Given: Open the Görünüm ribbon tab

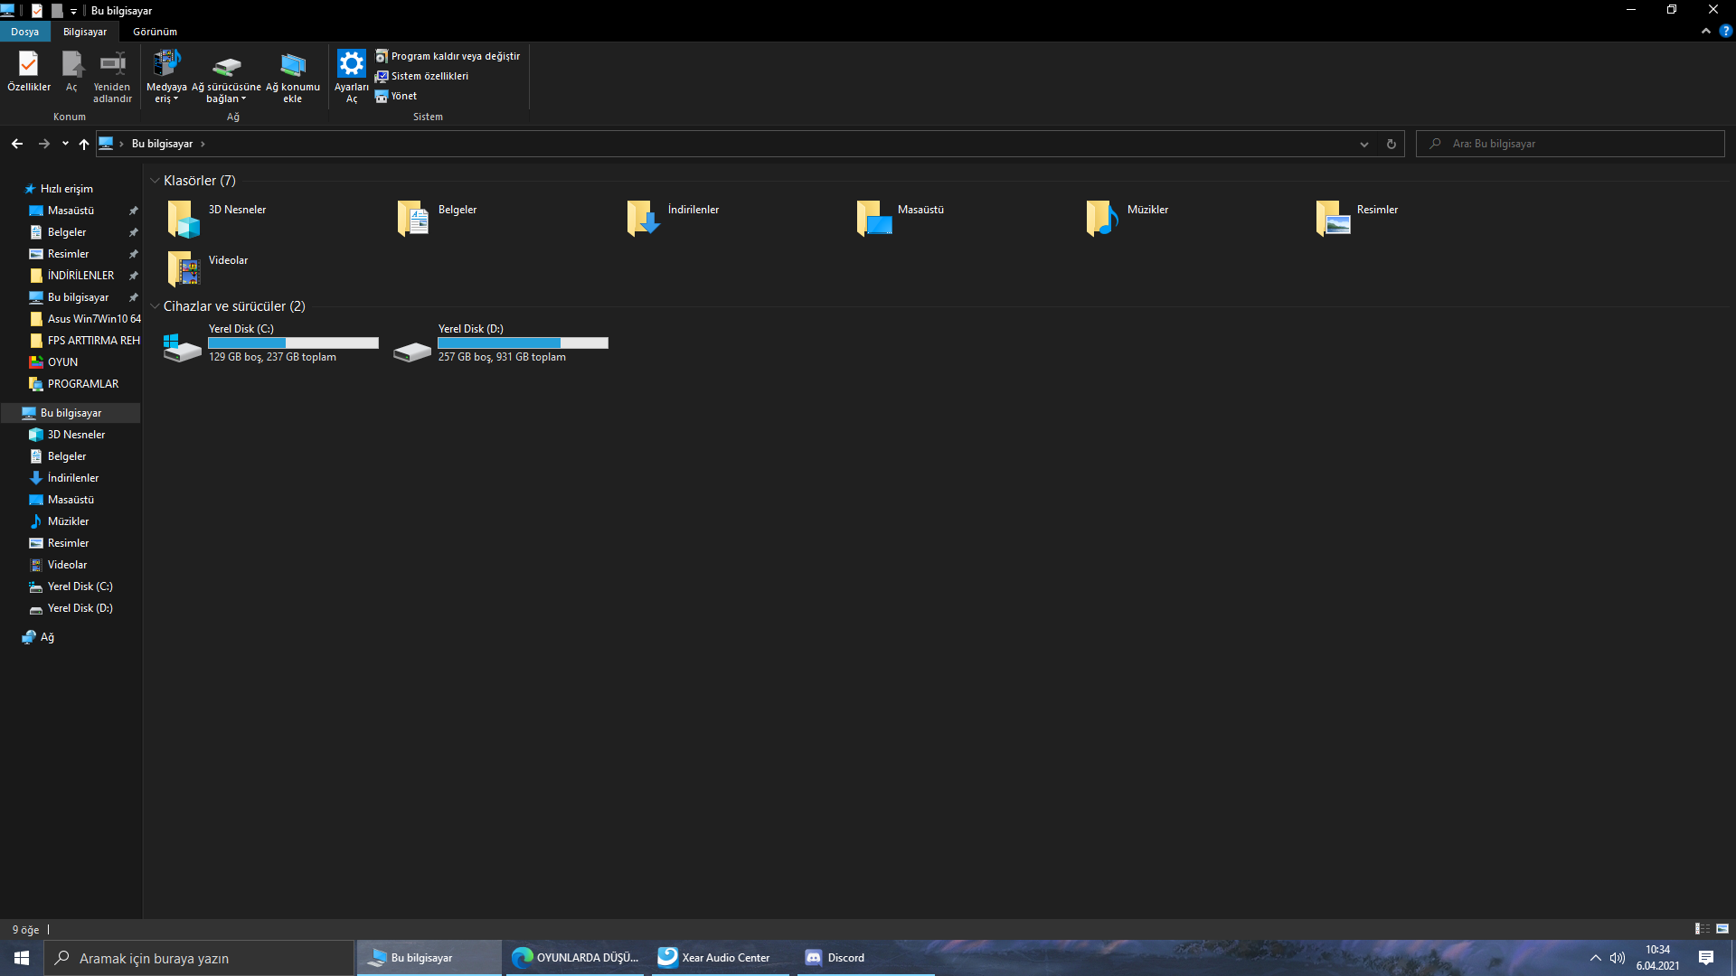Looking at the screenshot, I should 155,32.
